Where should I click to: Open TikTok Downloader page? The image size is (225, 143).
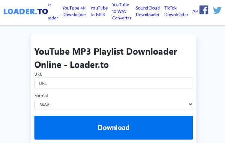tap(176, 12)
